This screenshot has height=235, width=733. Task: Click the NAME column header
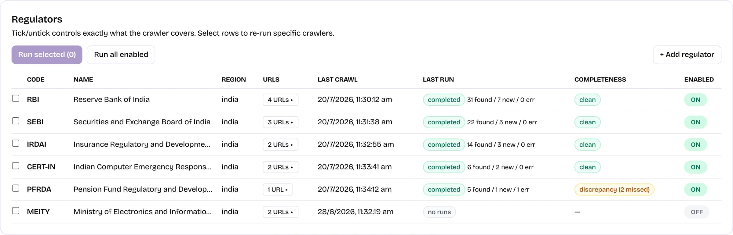point(83,80)
